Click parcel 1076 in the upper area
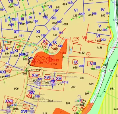Viewport: 118px width, 114px height. pos(65,25)
